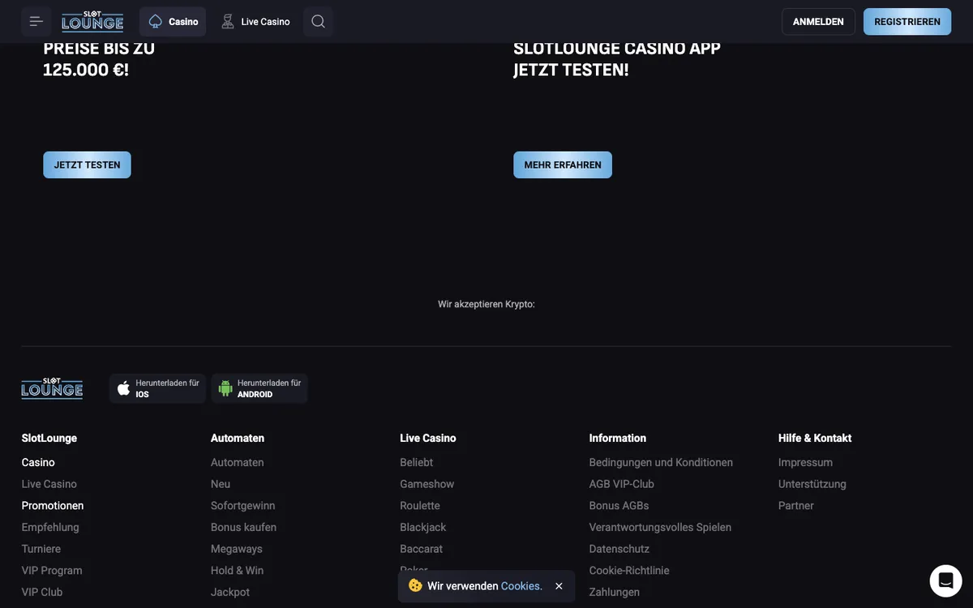Open the VIP Program link
Viewport: 973px width, 608px height.
click(52, 571)
